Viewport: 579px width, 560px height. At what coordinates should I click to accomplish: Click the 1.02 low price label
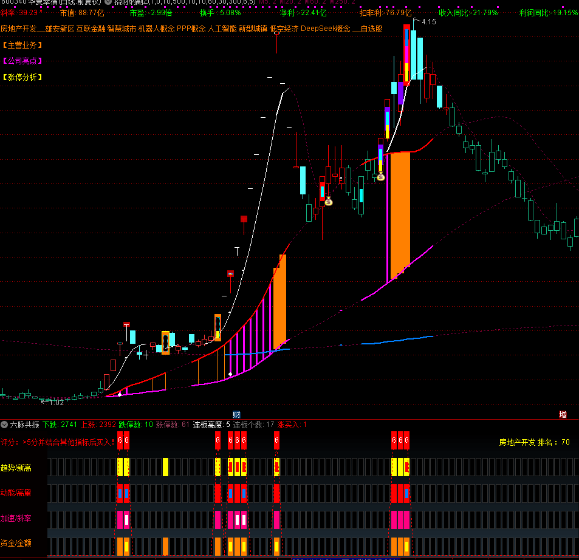[55, 402]
